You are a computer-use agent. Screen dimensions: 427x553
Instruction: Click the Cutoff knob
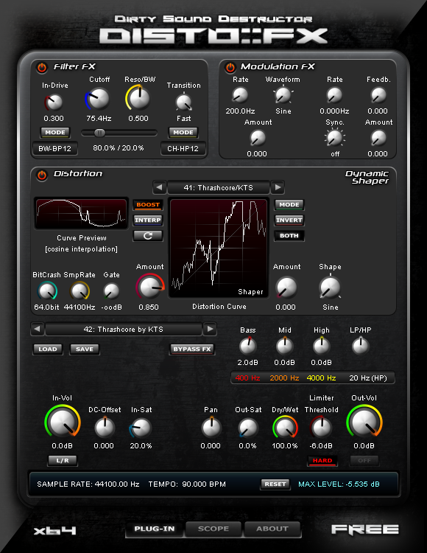98,99
